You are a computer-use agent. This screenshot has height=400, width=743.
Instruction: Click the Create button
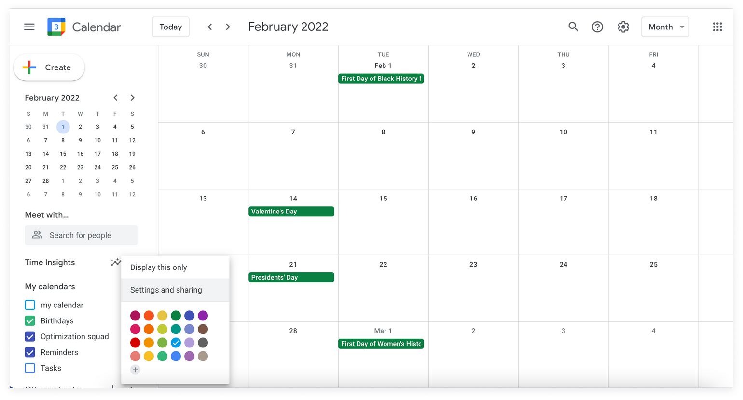coord(49,67)
